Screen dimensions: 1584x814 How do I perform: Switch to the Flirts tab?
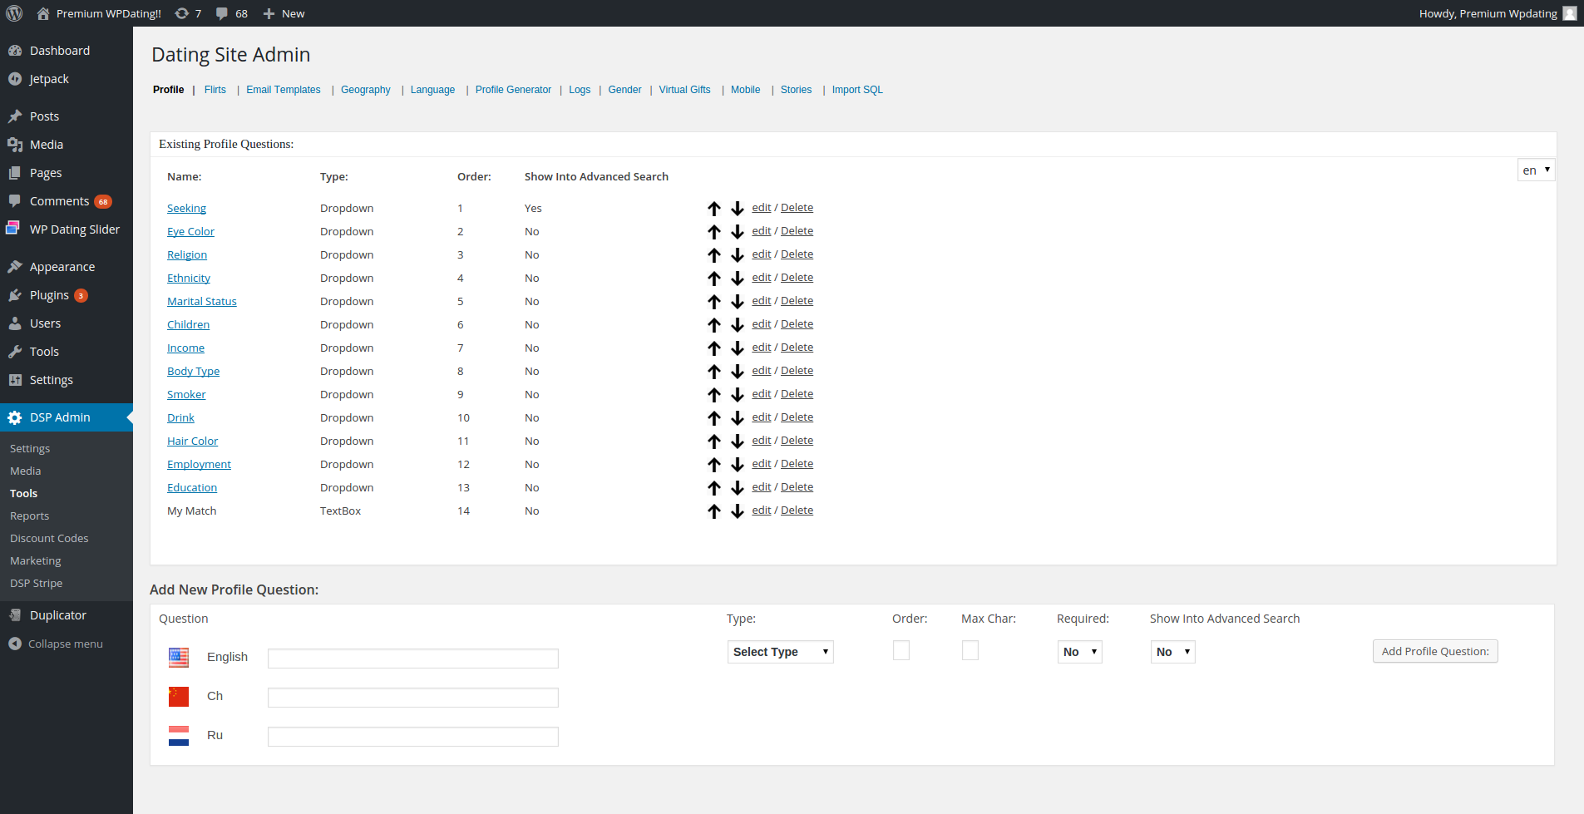click(x=215, y=90)
